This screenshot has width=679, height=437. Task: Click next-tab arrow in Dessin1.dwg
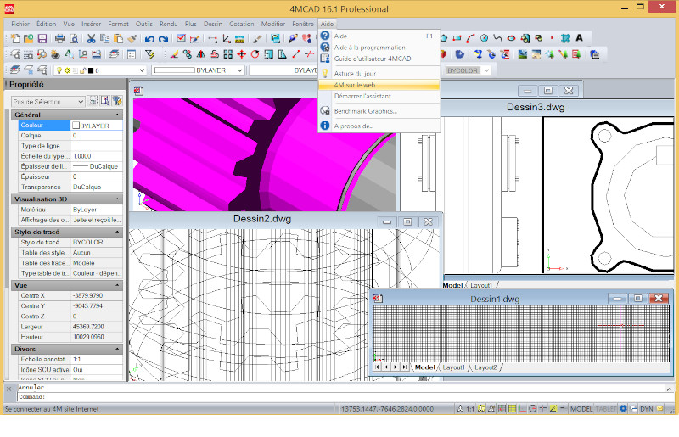point(395,367)
